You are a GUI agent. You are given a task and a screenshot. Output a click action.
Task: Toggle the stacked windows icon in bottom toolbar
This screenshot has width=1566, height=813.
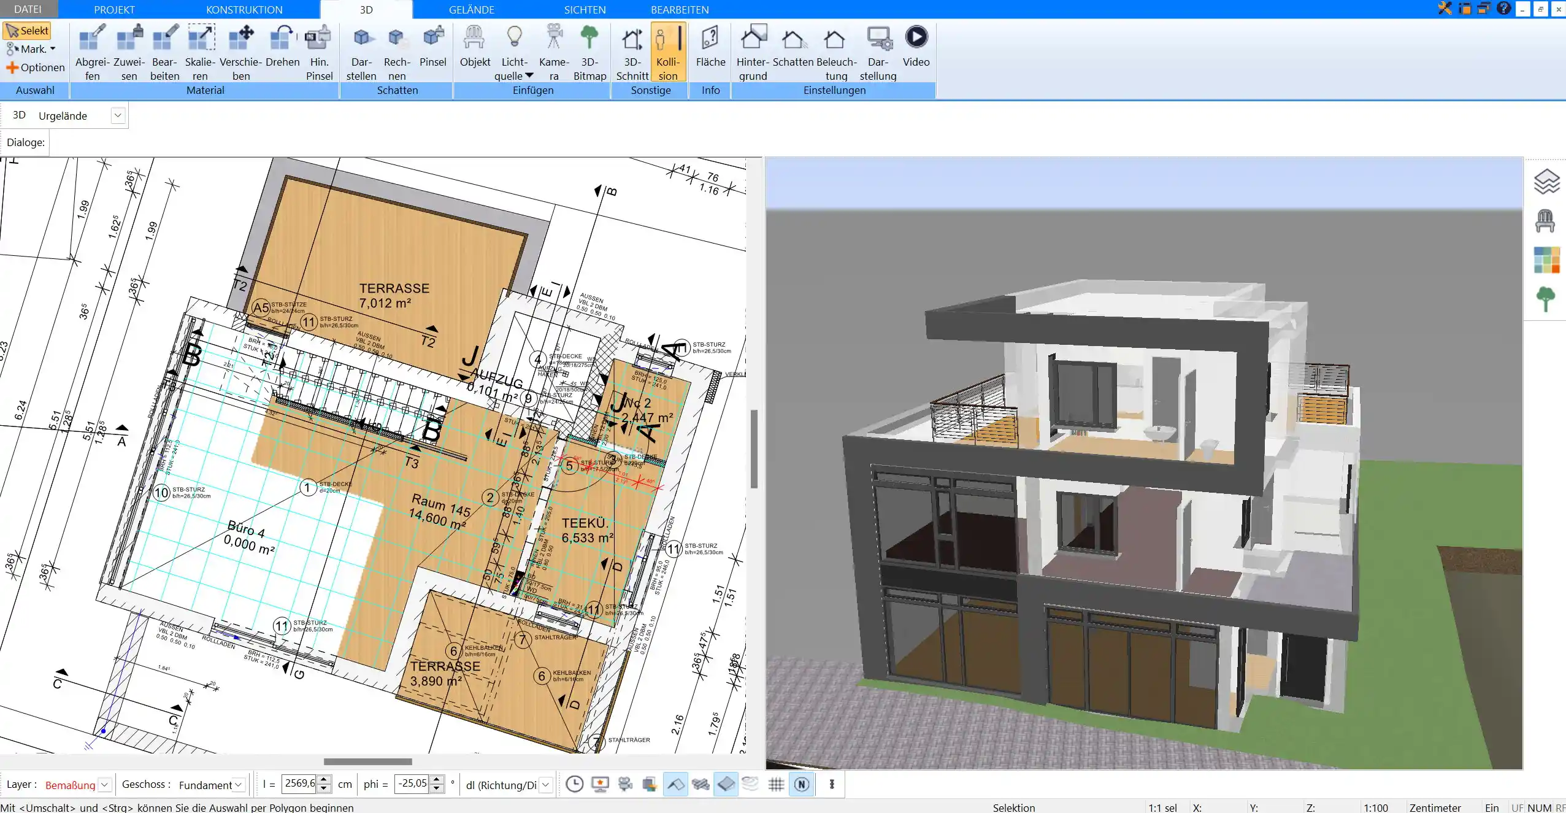pyautogui.click(x=650, y=784)
